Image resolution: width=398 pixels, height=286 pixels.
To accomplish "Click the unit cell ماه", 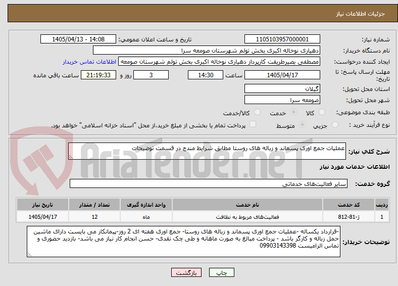I will tap(146, 217).
